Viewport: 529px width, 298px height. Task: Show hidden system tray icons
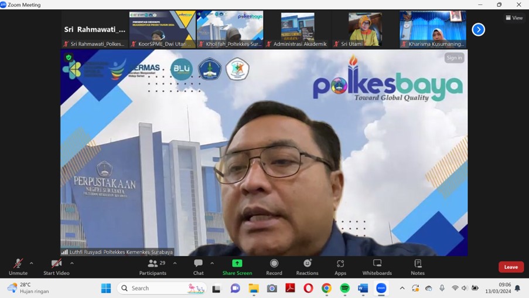tap(402, 288)
